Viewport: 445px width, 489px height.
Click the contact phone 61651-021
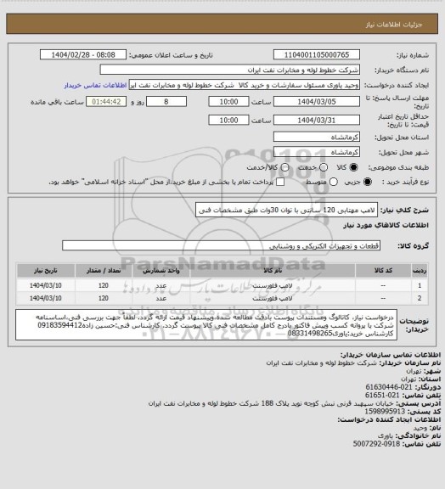point(382,396)
